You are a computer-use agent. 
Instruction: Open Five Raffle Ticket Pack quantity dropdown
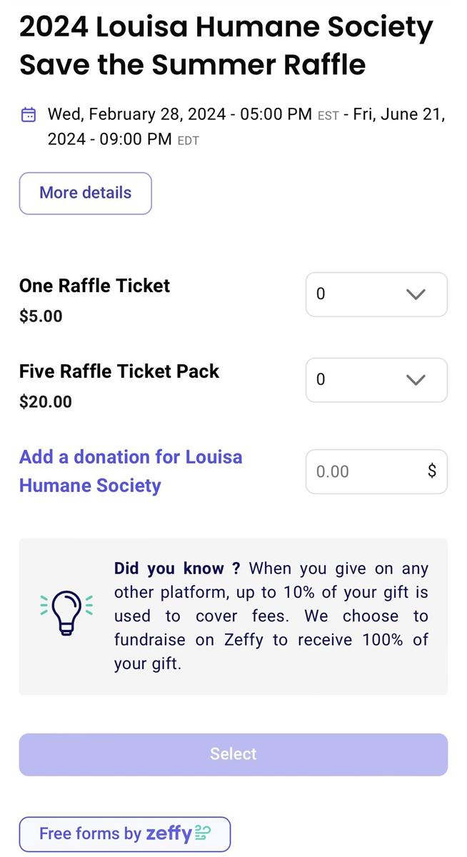tap(376, 380)
